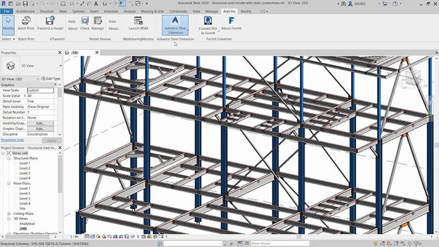This screenshot has height=247, width=439.
Task: Close the {3D} view tab
Action: (x=97, y=53)
